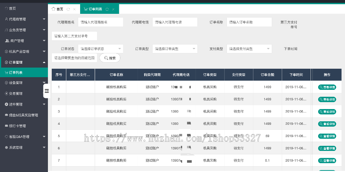
Task: Focus the 代理商姓名 input field
Action: 100,22
